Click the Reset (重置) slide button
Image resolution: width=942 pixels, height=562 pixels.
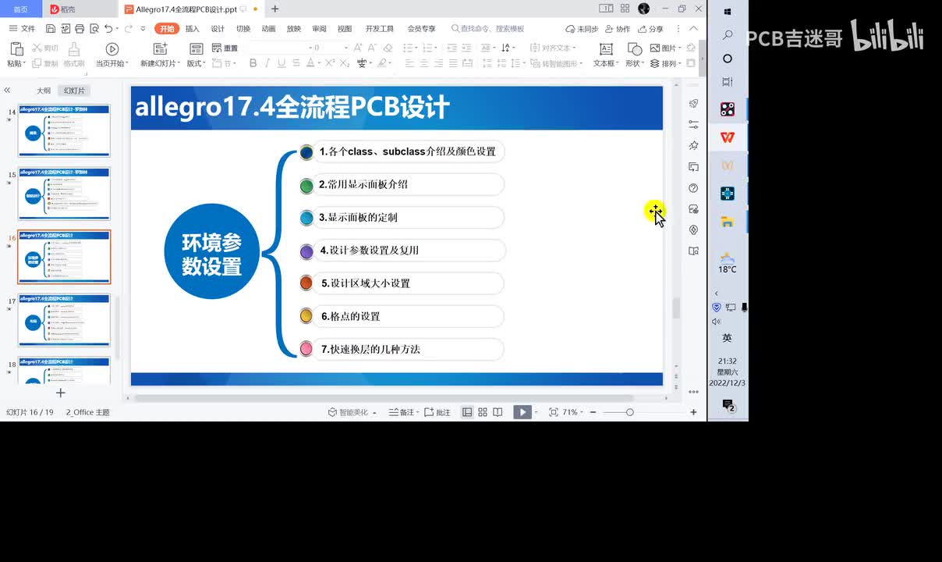click(x=225, y=48)
